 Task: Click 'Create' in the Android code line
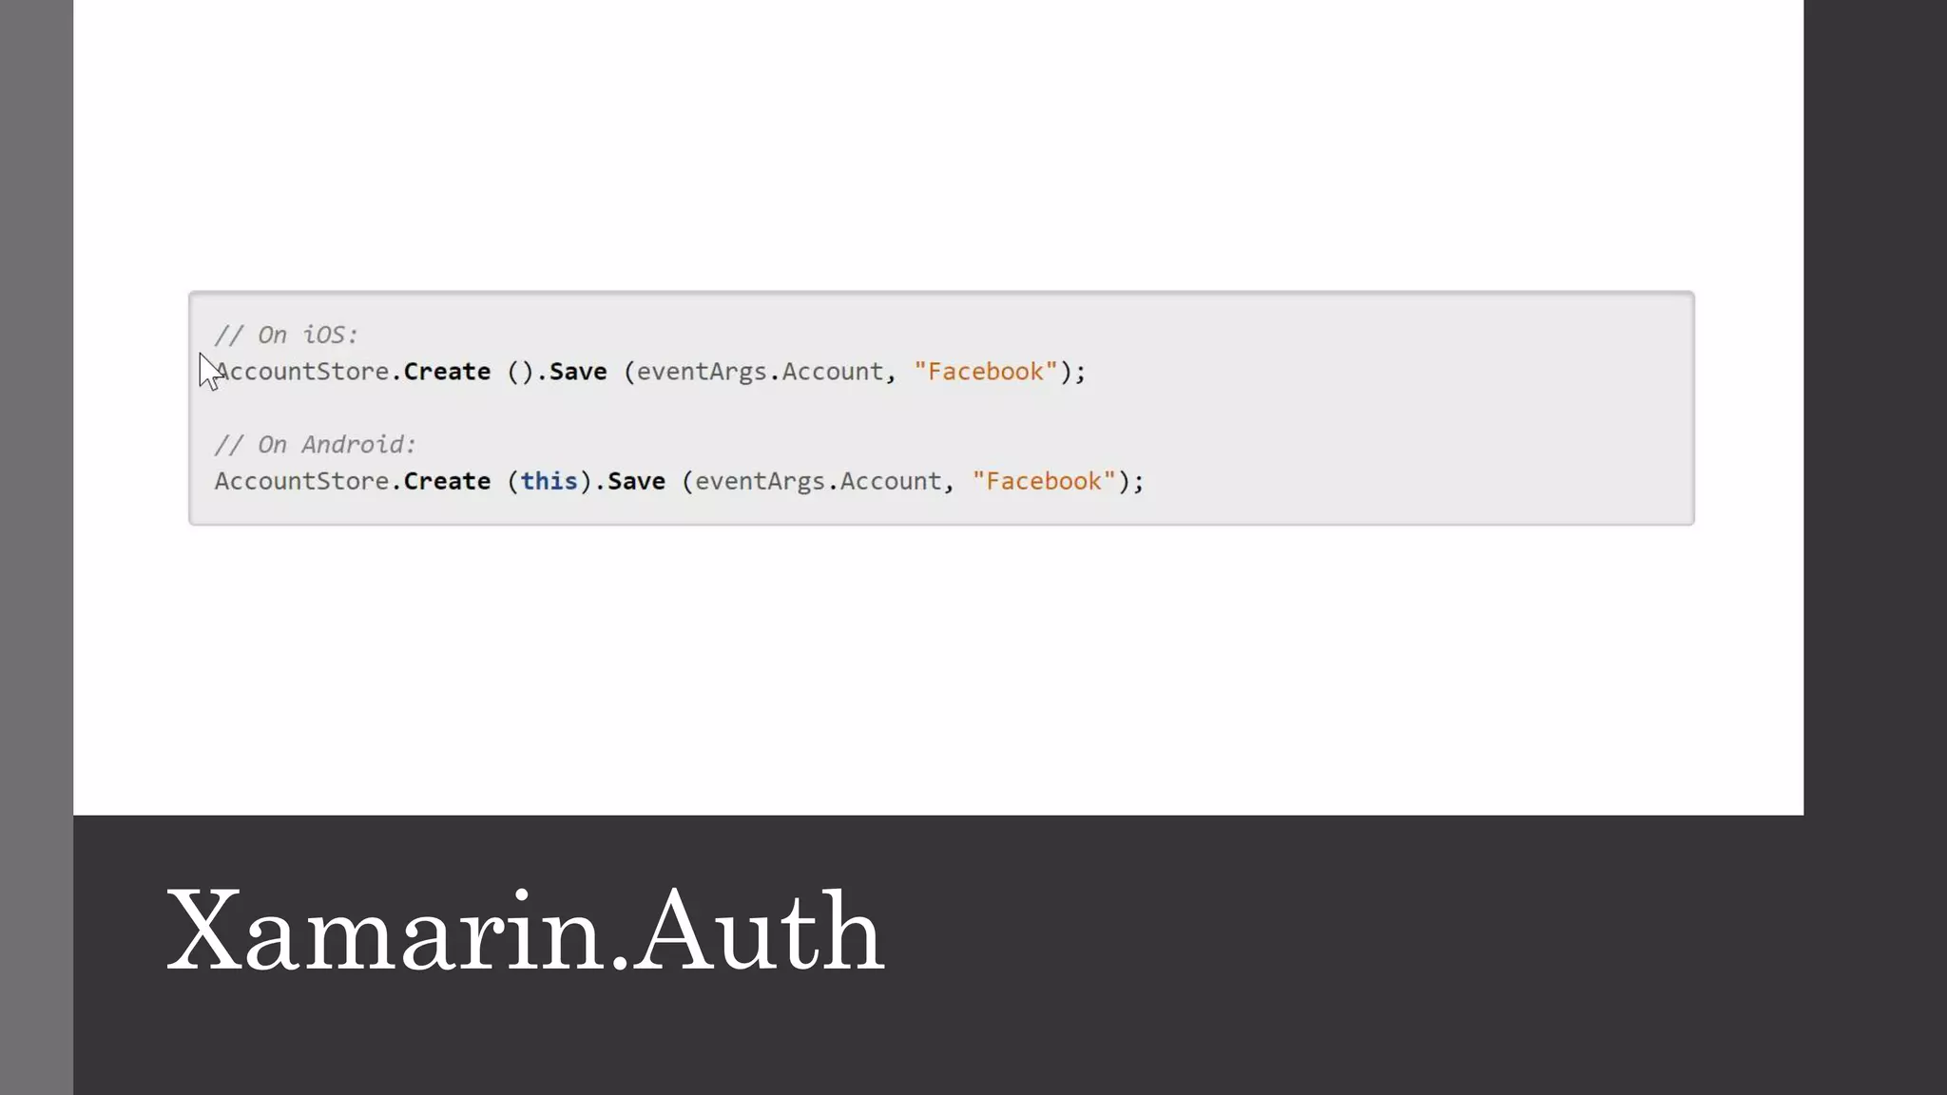(x=447, y=481)
